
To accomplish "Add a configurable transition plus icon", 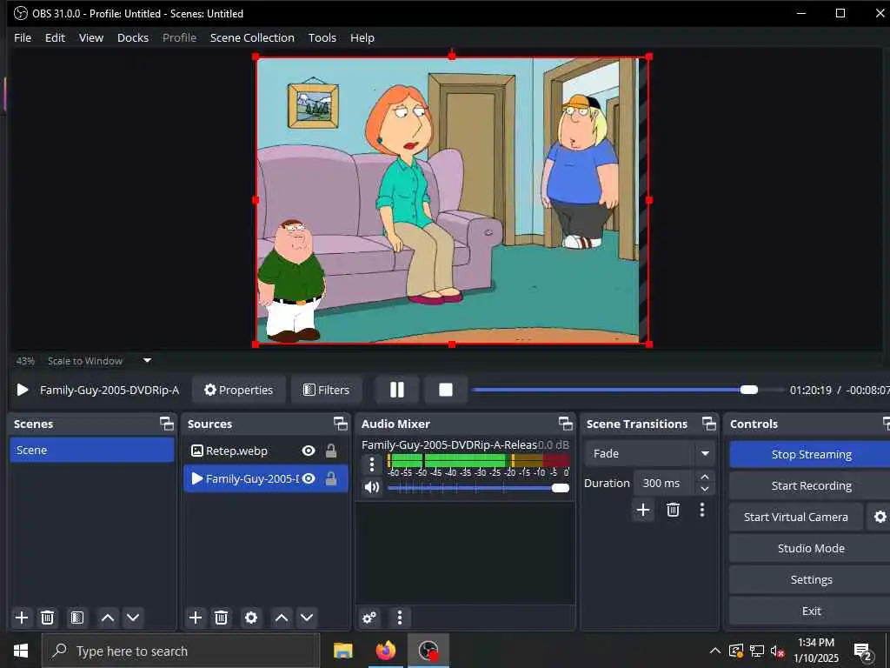I will pyautogui.click(x=643, y=510).
